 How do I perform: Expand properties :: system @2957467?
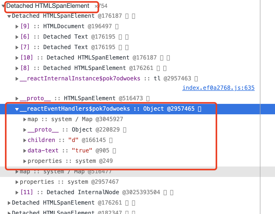click(17, 182)
